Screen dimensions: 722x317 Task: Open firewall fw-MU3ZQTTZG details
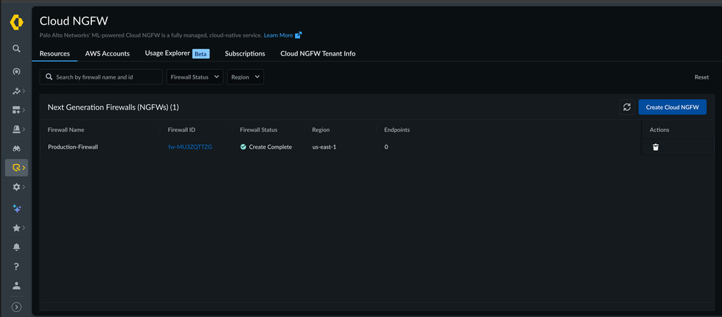tap(190, 147)
